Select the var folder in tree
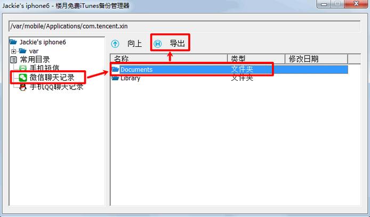The height and width of the screenshot is (217, 370). click(34, 51)
